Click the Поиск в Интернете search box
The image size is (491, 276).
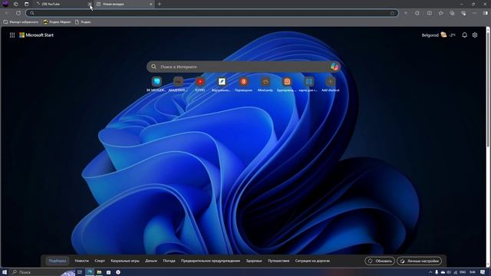tap(244, 67)
